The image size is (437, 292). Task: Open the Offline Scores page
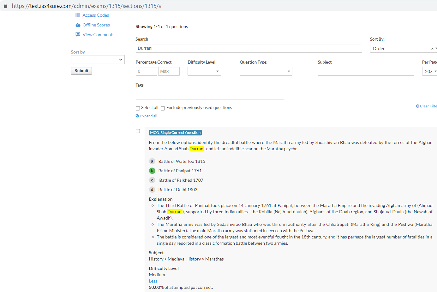[96, 25]
